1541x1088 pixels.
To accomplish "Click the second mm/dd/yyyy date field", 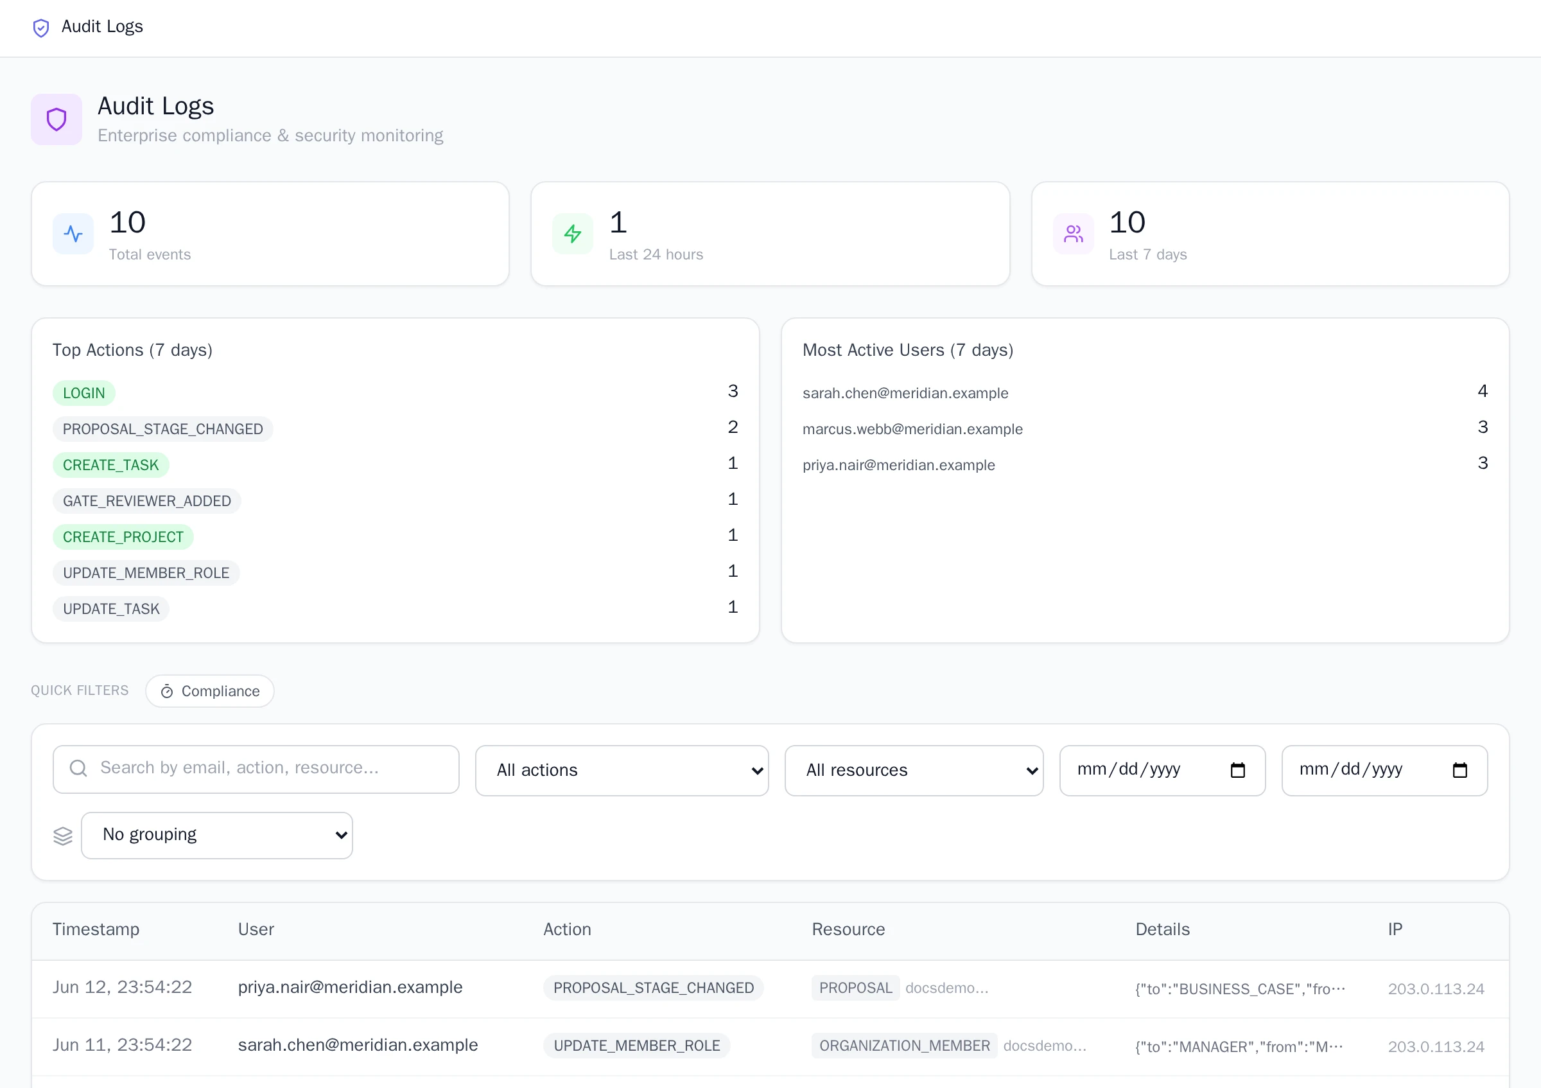I will pos(1384,771).
